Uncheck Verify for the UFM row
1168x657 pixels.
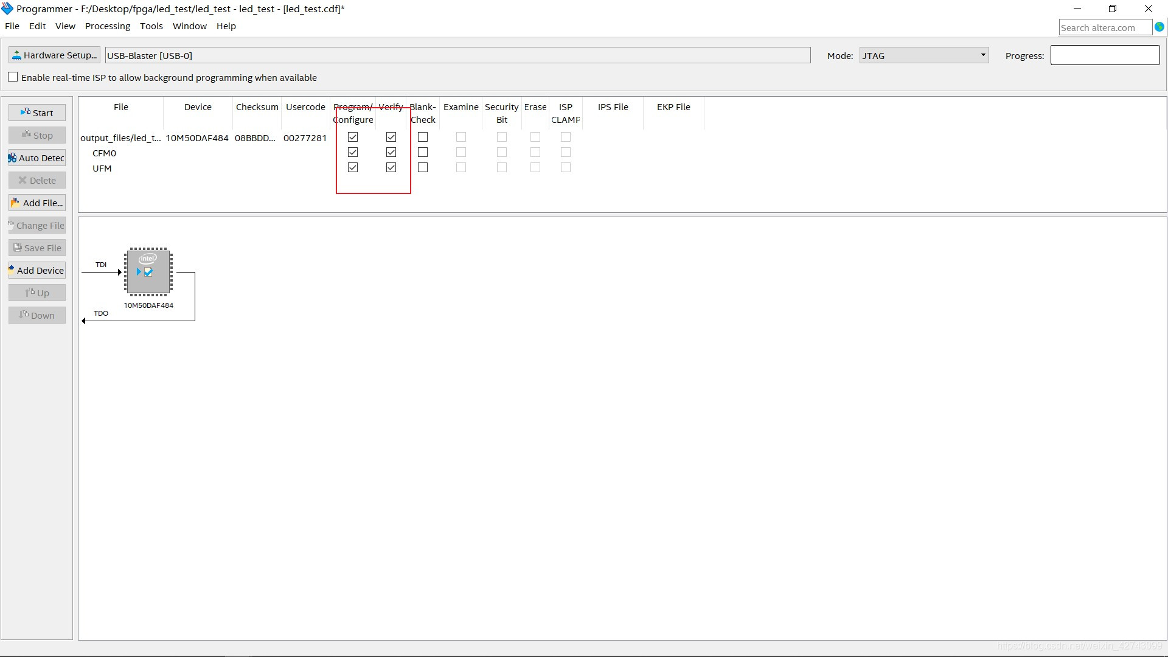(391, 167)
